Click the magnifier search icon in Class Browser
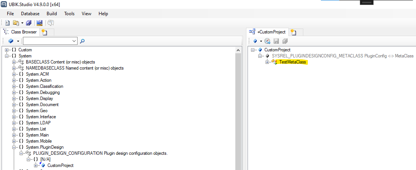 tap(82, 41)
